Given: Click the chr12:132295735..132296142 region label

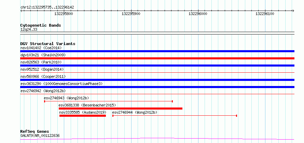Looking at the screenshot, I should tap(47, 7).
